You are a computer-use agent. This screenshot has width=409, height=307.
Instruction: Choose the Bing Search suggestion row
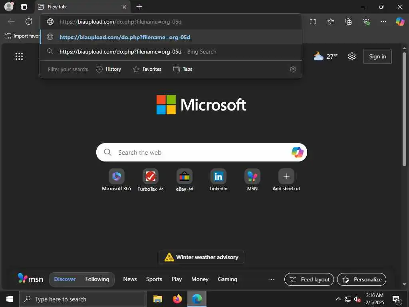point(171,52)
